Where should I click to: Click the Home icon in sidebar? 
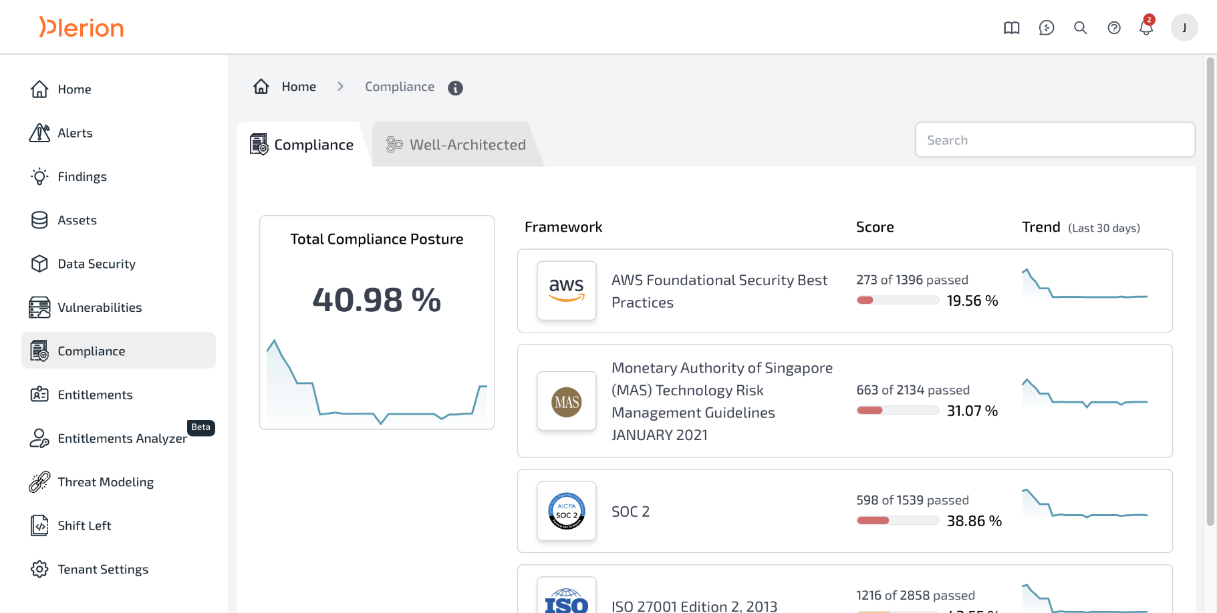click(39, 89)
